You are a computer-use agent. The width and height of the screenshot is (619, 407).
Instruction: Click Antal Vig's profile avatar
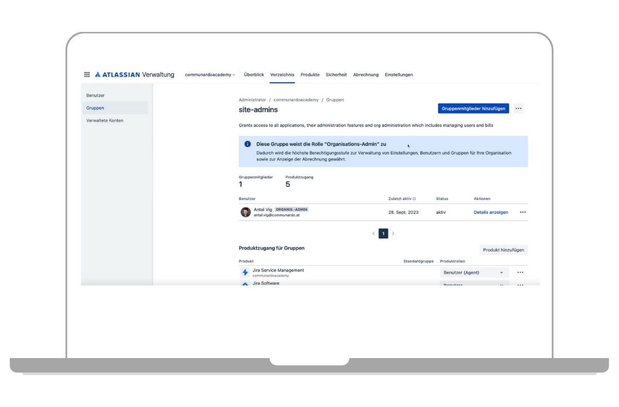[x=246, y=212]
